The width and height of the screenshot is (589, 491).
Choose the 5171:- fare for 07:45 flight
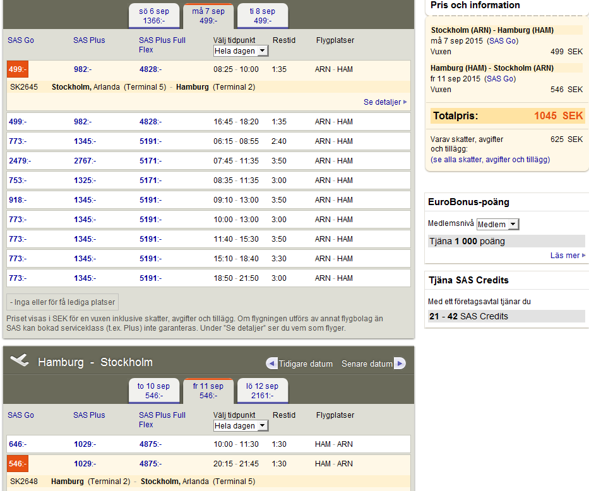pos(151,161)
